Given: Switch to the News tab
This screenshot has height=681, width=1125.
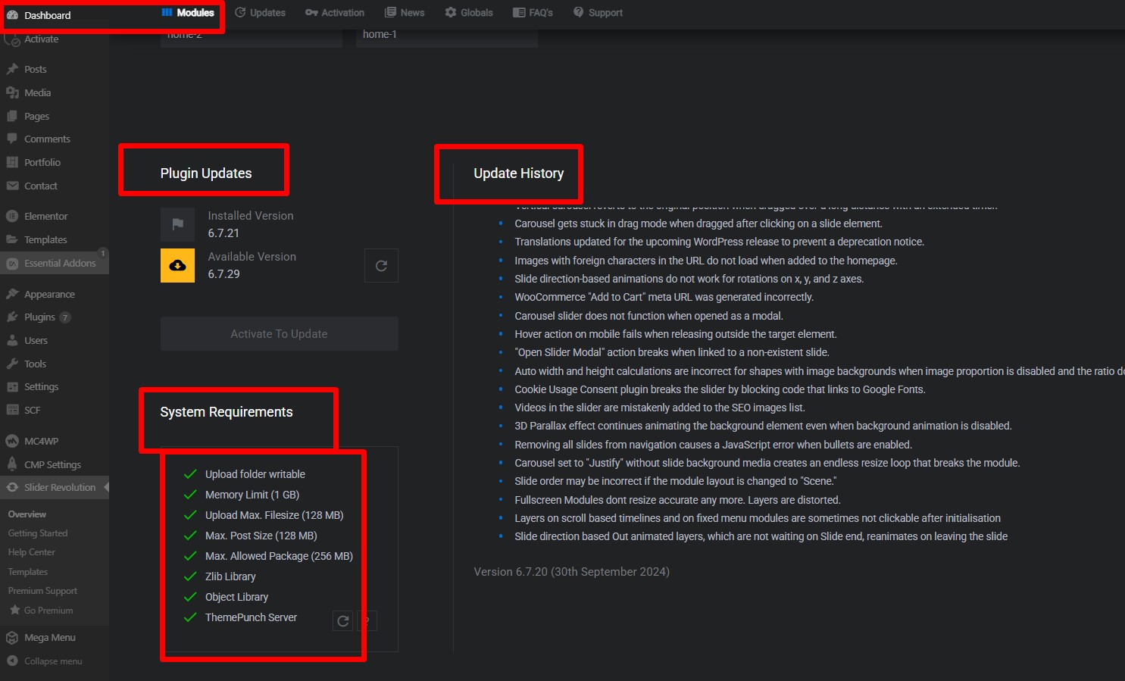Looking at the screenshot, I should 405,13.
